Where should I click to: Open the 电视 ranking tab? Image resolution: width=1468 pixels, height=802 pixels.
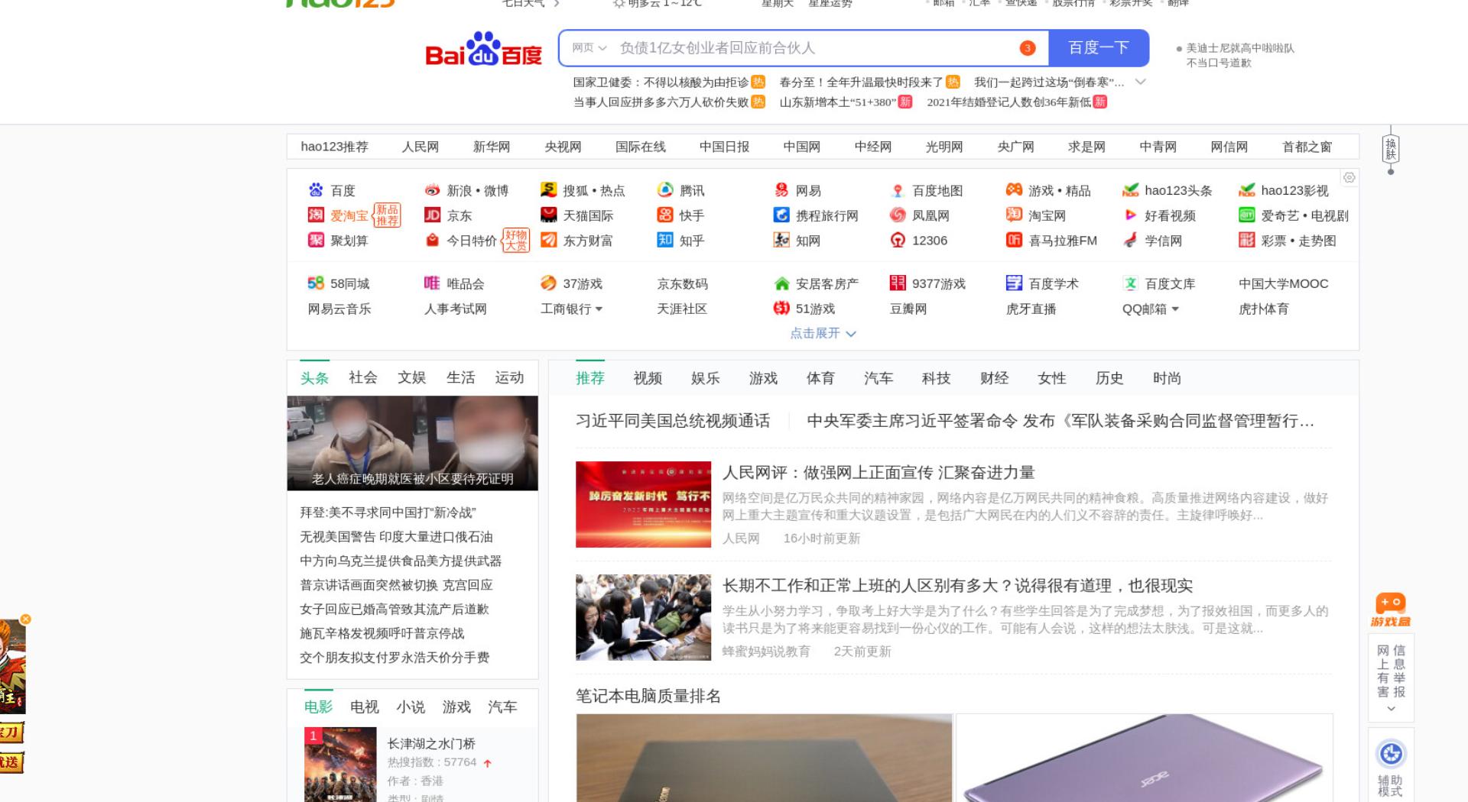tap(365, 707)
